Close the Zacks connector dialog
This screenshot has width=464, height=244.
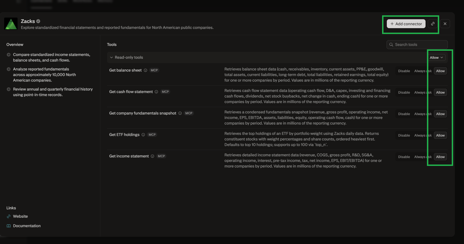click(445, 24)
